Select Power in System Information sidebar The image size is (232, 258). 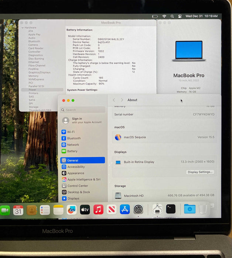(42, 90)
